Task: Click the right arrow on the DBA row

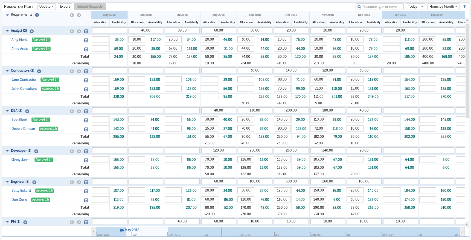Action: click(79, 111)
